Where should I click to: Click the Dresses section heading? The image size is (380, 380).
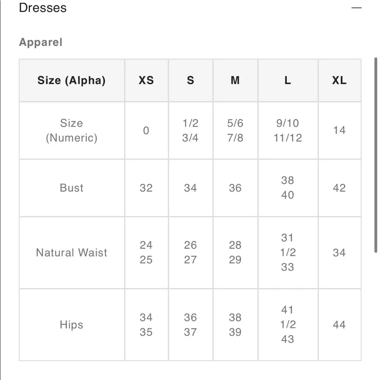click(x=43, y=8)
